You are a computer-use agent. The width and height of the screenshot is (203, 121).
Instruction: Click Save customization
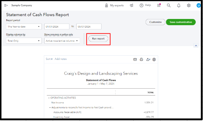tap(181, 22)
